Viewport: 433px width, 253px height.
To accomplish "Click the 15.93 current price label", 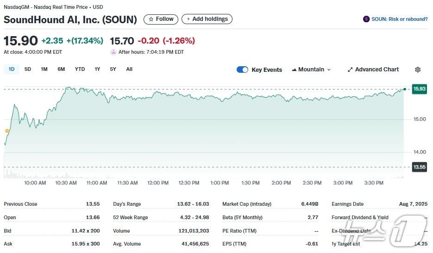I will pyautogui.click(x=419, y=89).
